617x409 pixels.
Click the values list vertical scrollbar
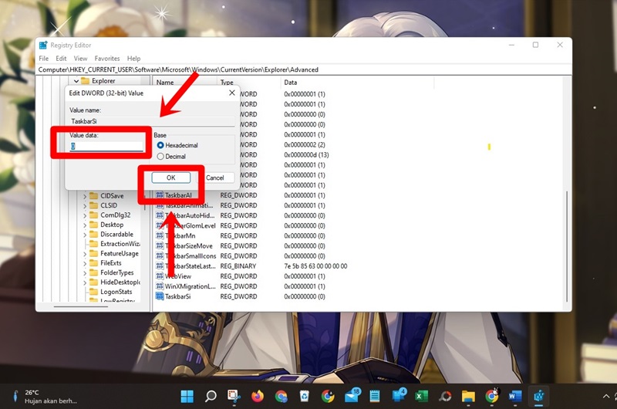[567, 246]
